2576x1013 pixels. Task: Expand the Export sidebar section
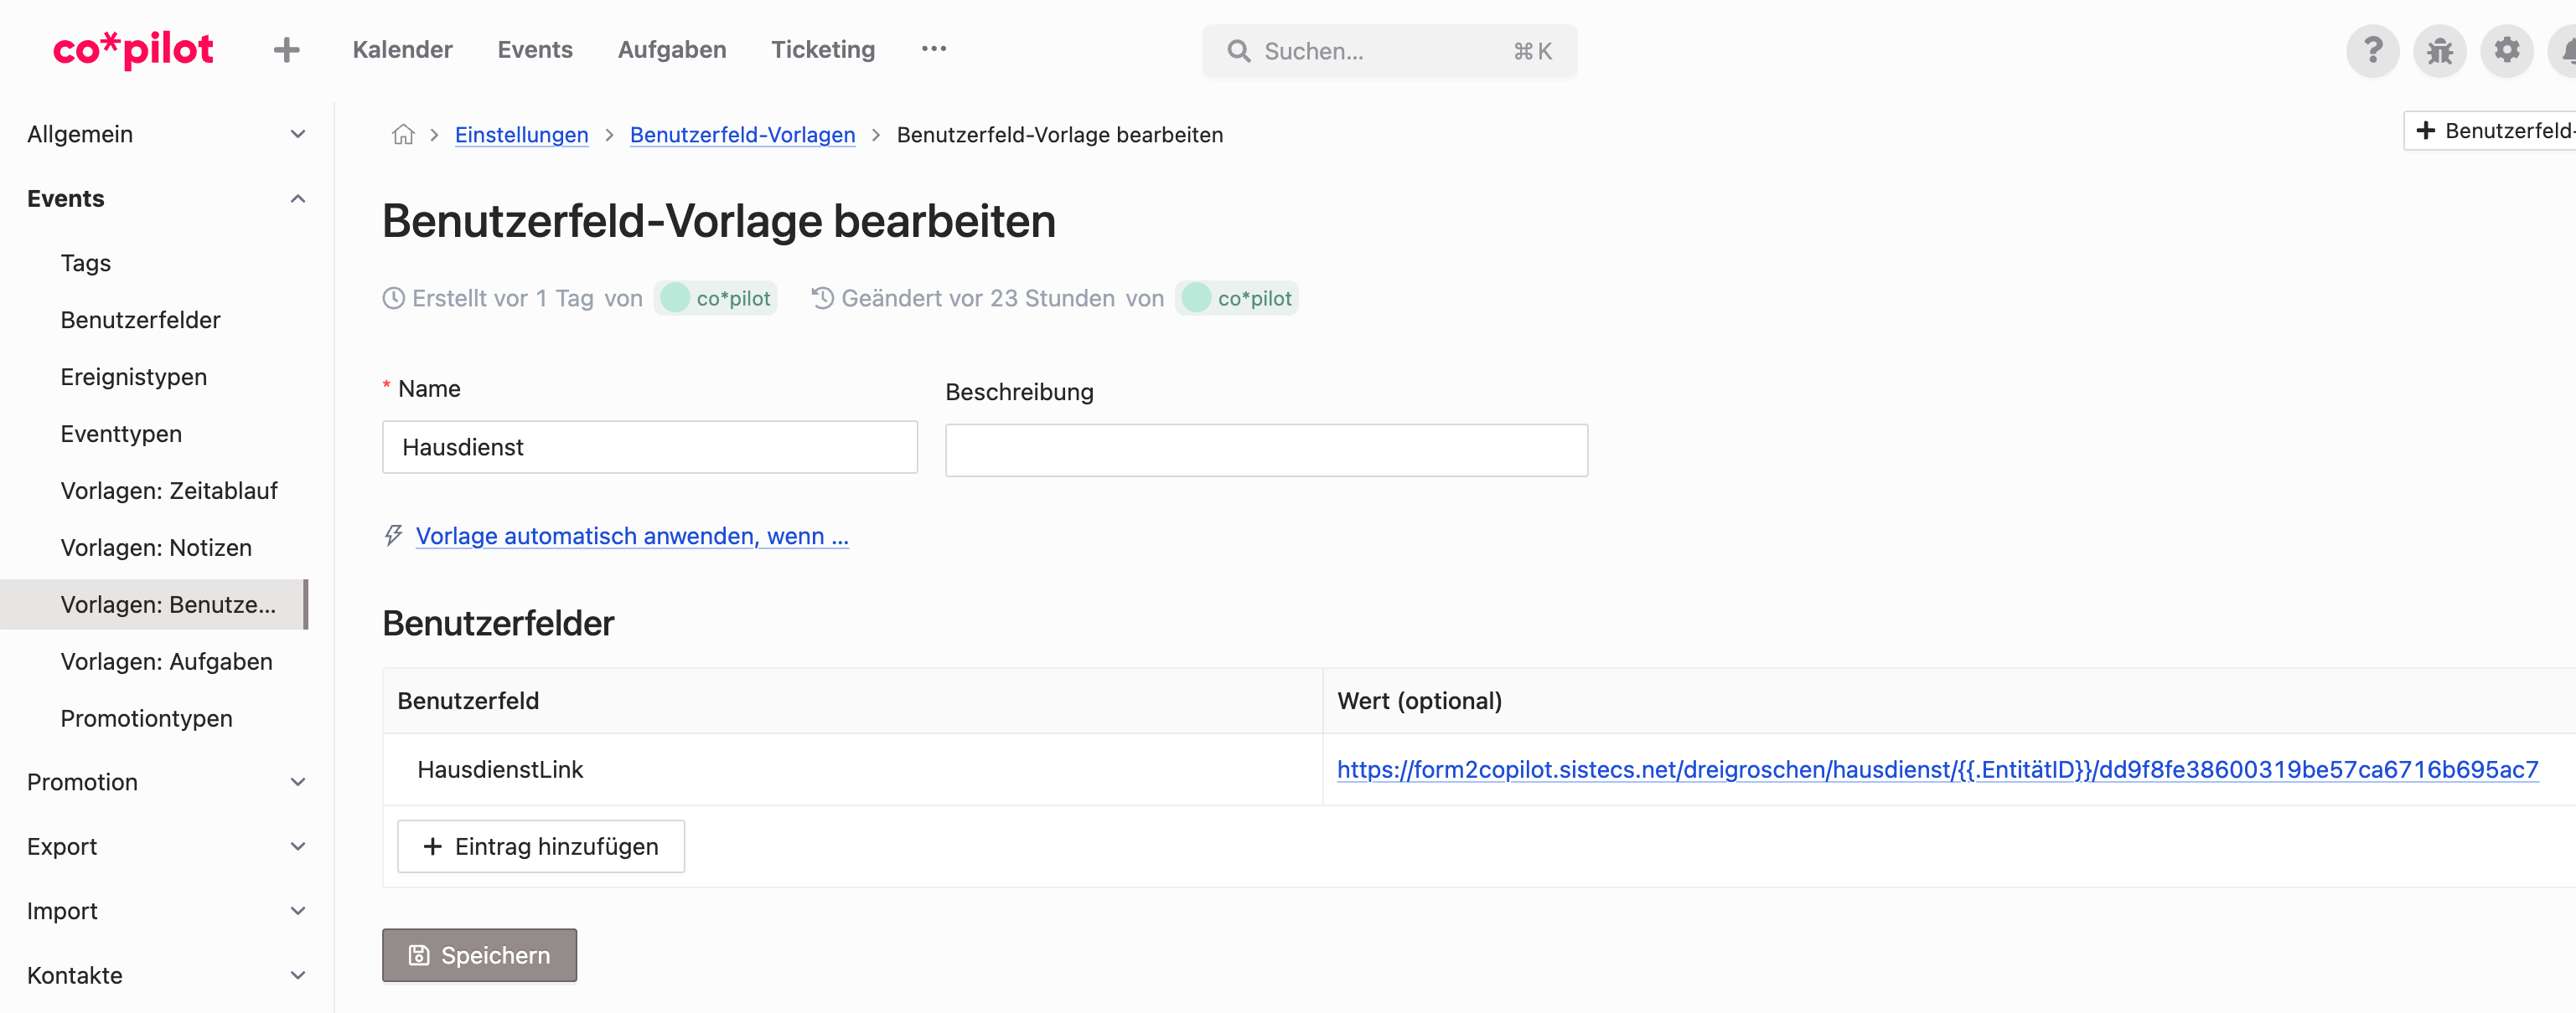[166, 847]
